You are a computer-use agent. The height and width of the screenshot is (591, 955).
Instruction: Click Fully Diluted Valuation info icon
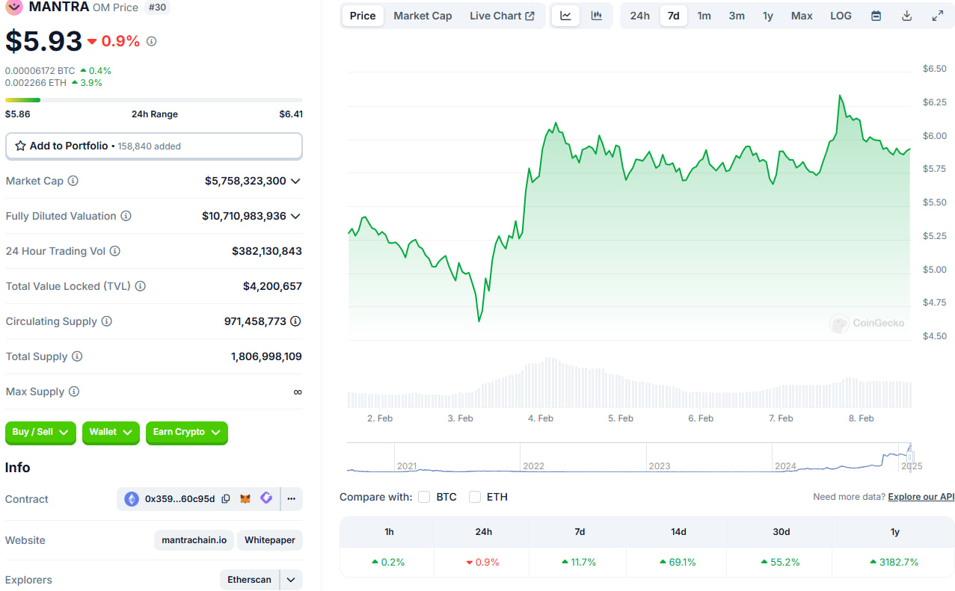click(126, 216)
